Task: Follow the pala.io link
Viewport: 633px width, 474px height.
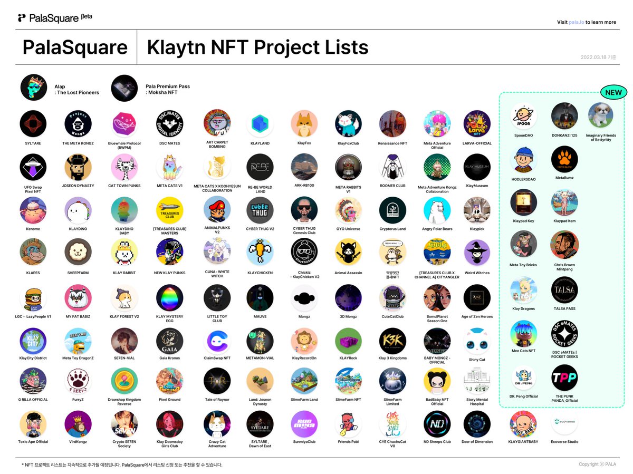Action: 576,22
